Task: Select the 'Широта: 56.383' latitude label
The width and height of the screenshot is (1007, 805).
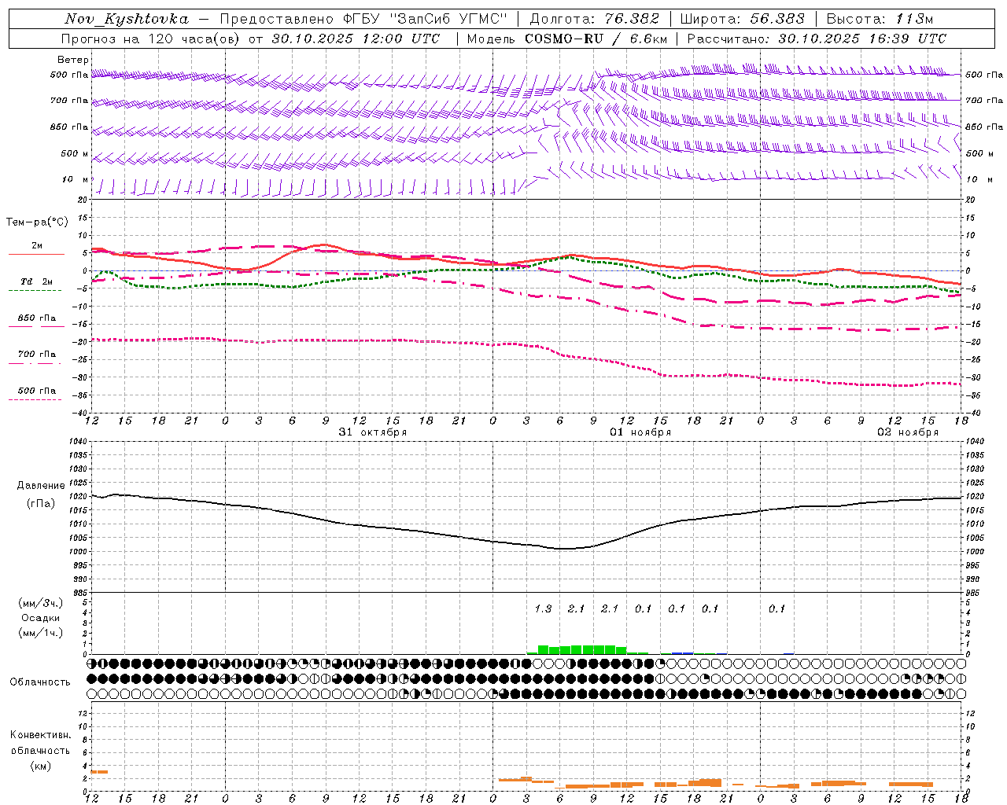Action: coord(743,19)
